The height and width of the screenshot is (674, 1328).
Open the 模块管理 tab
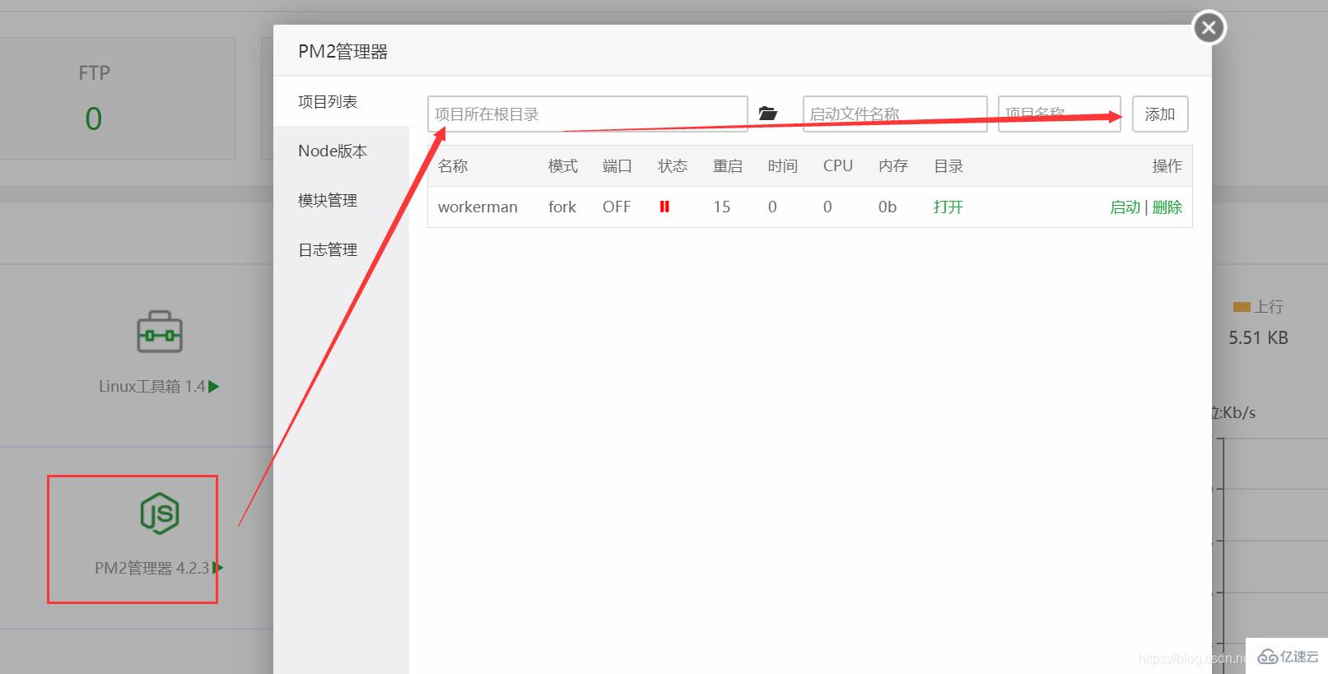342,200
